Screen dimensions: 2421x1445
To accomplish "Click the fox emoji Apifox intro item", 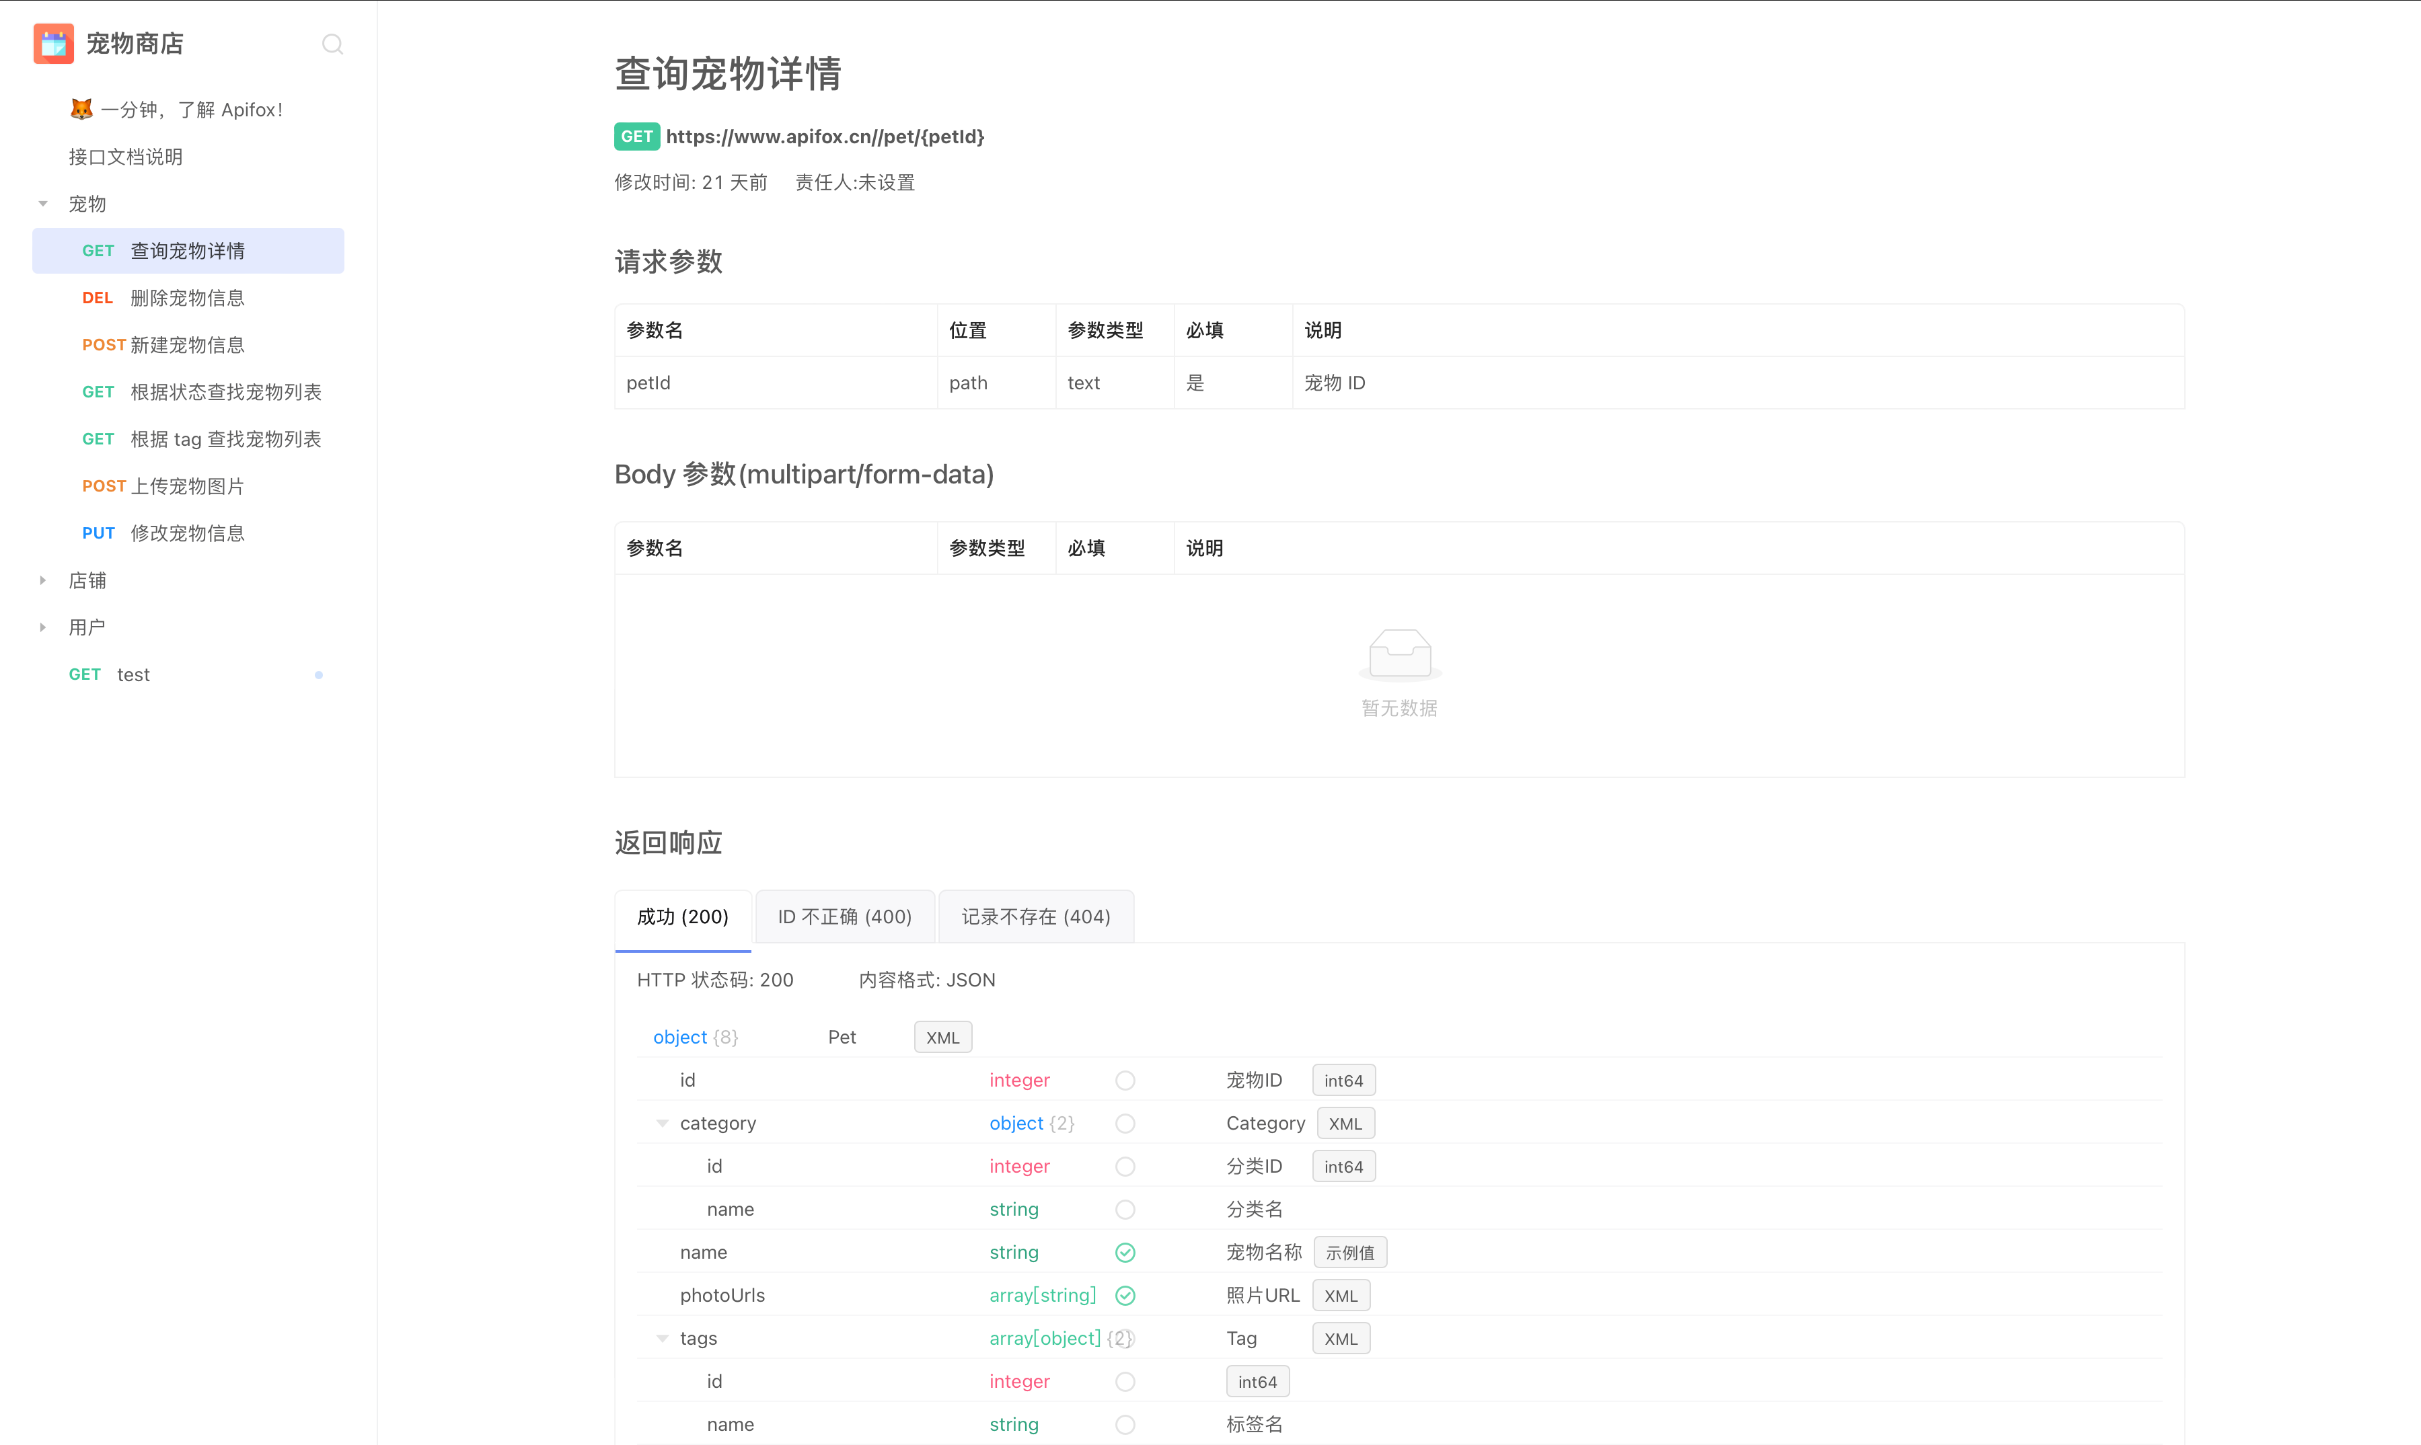I will 176,110.
